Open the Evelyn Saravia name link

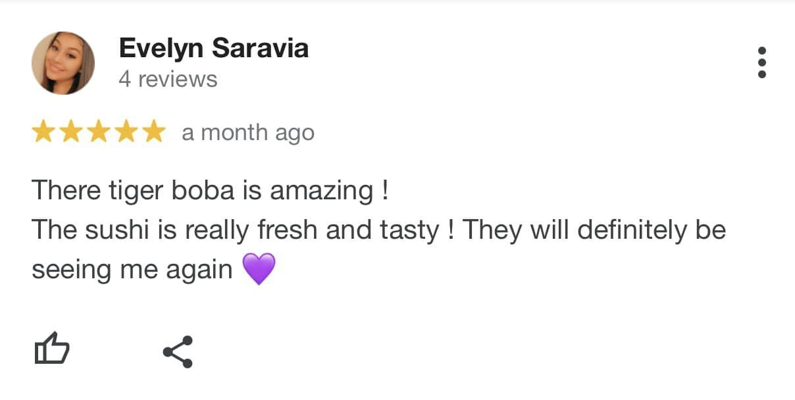pos(214,48)
